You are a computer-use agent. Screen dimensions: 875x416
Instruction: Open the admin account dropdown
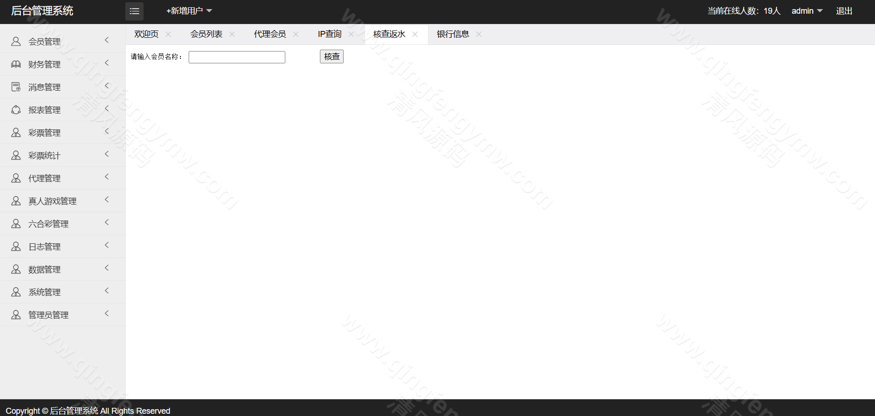807,11
